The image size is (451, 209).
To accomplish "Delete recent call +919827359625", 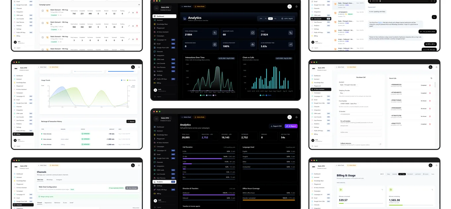I will 430,101.
